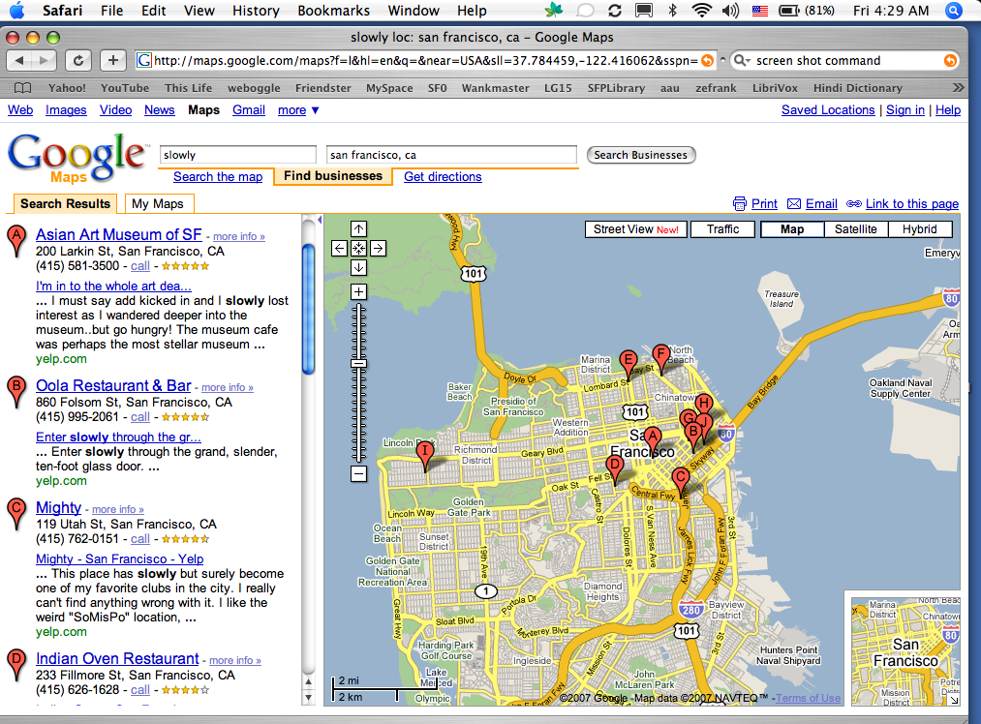The width and height of the screenshot is (981, 724).
Task: Click the volume icon in menu bar
Action: tap(729, 11)
